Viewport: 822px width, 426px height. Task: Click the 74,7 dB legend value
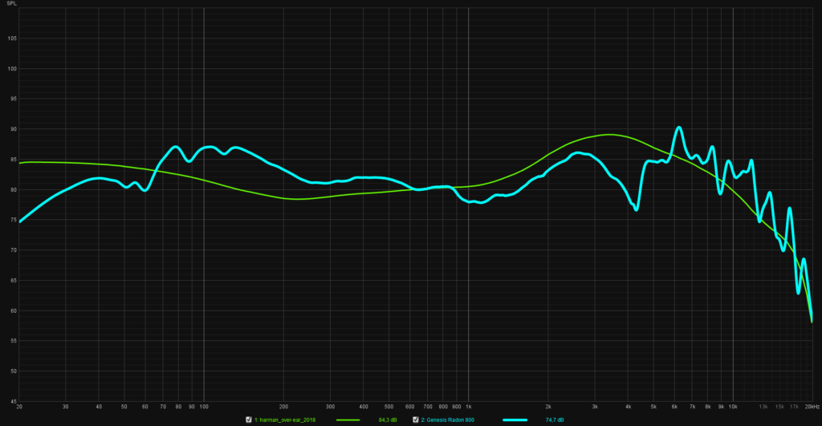[x=554, y=420]
